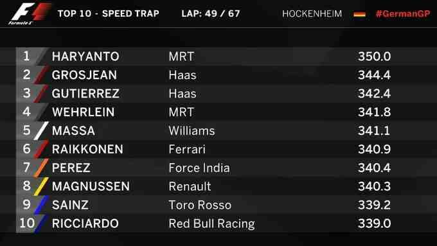Click the TOP 10 - SPEED TRAP title
Screen dimensions: 437x246
click(x=109, y=13)
